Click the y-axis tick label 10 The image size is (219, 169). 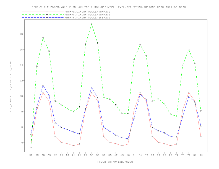click(x=21, y=96)
